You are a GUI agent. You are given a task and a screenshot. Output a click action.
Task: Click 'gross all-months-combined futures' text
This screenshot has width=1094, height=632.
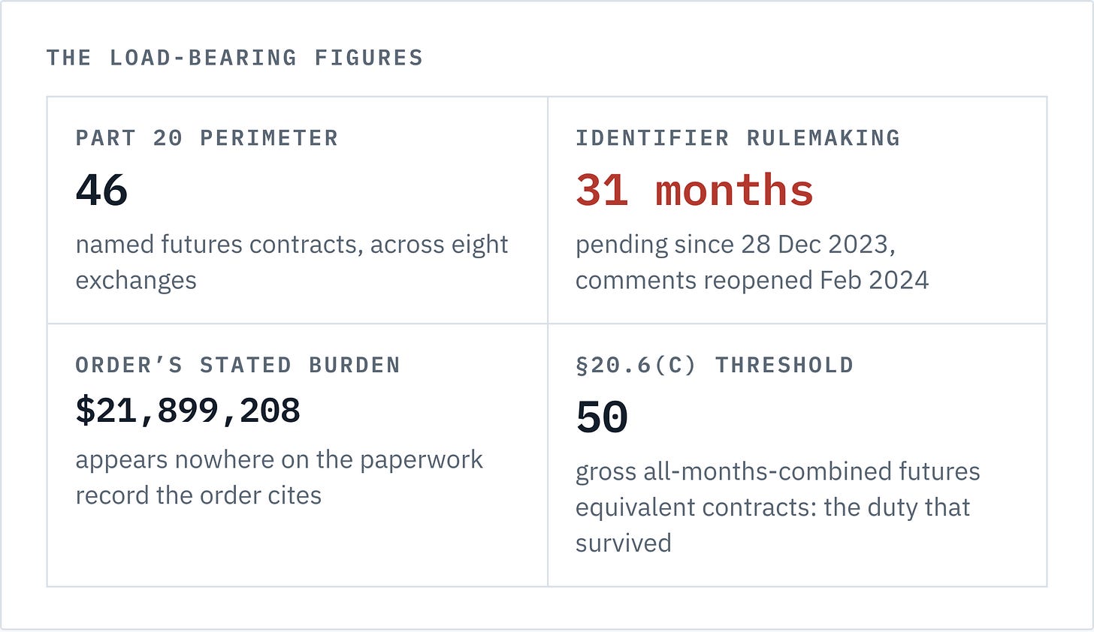coord(778,471)
